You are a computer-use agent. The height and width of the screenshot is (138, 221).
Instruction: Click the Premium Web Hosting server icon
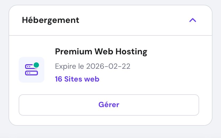coord(31,70)
